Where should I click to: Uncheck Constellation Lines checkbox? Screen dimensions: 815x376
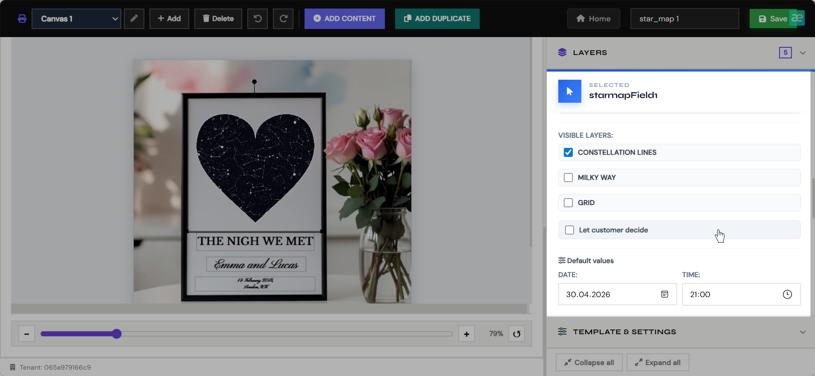568,152
